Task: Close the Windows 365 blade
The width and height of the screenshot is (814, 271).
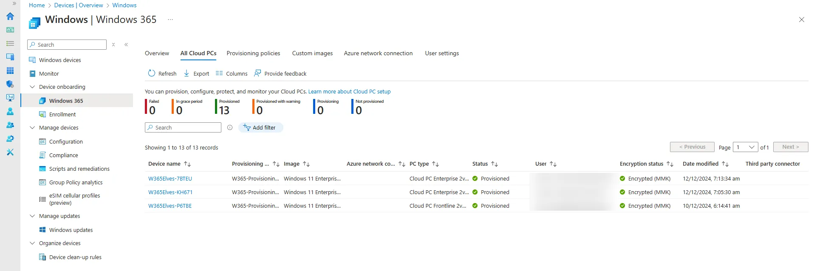Action: pyautogui.click(x=801, y=20)
